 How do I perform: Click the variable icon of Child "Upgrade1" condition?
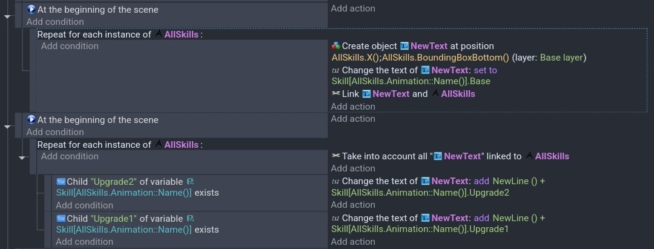tap(61, 218)
